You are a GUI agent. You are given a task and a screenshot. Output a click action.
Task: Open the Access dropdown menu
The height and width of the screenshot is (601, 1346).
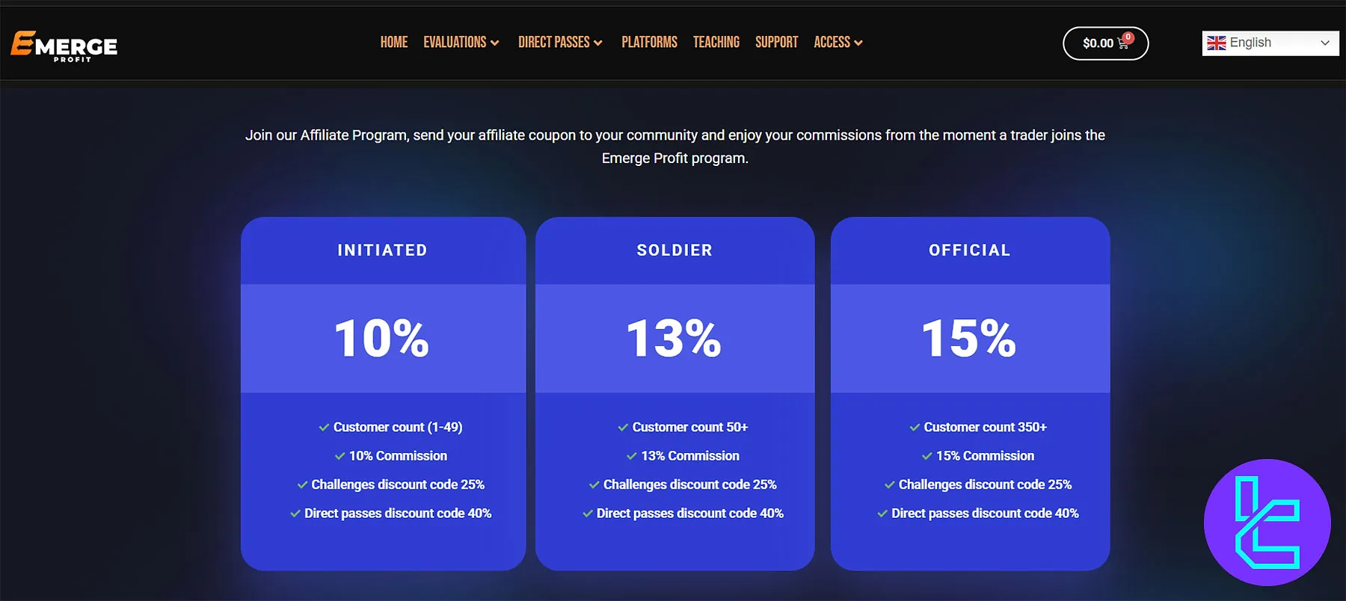(838, 43)
